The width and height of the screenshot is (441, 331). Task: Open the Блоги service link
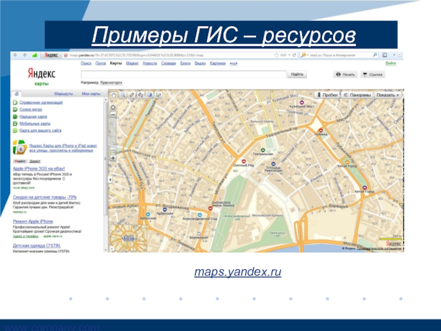[185, 63]
